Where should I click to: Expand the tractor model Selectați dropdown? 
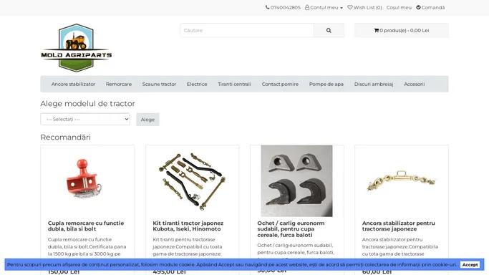(x=85, y=119)
